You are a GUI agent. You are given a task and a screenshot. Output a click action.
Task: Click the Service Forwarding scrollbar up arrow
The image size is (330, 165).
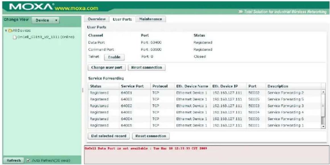(323, 92)
